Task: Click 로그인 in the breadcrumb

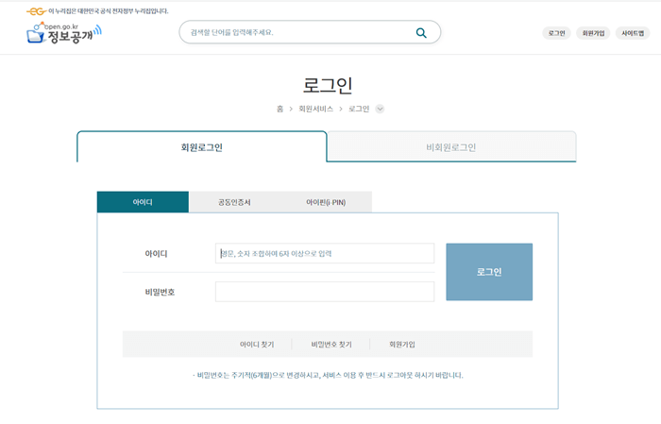Action: tap(359, 109)
